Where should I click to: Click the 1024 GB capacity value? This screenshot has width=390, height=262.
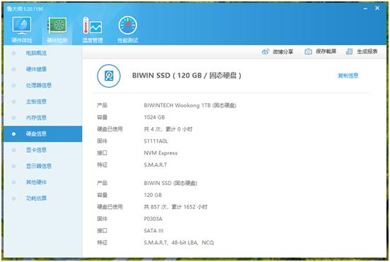pos(154,117)
